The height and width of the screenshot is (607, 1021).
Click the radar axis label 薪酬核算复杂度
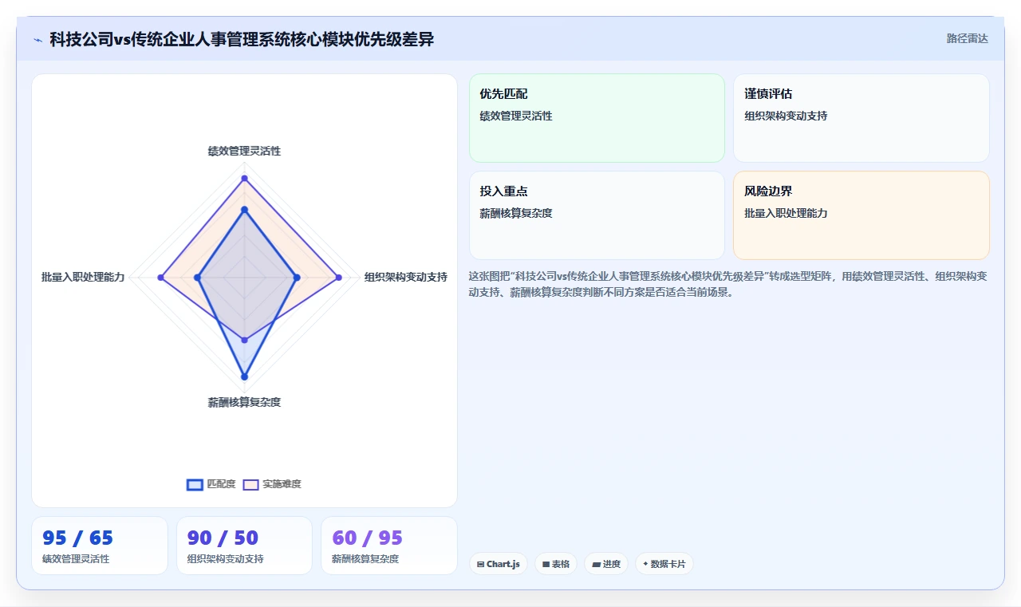244,402
